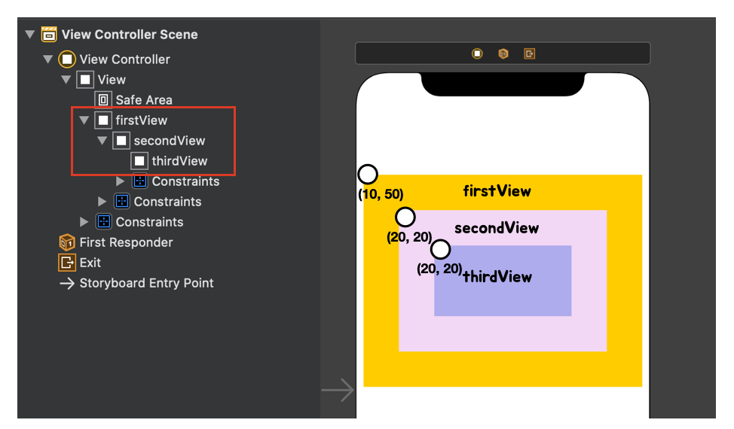The height and width of the screenshot is (429, 734).
Task: Click the Exit icon in outline
Action: (x=67, y=263)
